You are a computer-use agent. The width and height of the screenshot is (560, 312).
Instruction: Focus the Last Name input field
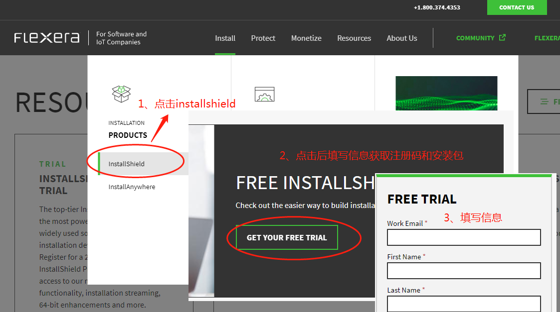pyautogui.click(x=464, y=304)
